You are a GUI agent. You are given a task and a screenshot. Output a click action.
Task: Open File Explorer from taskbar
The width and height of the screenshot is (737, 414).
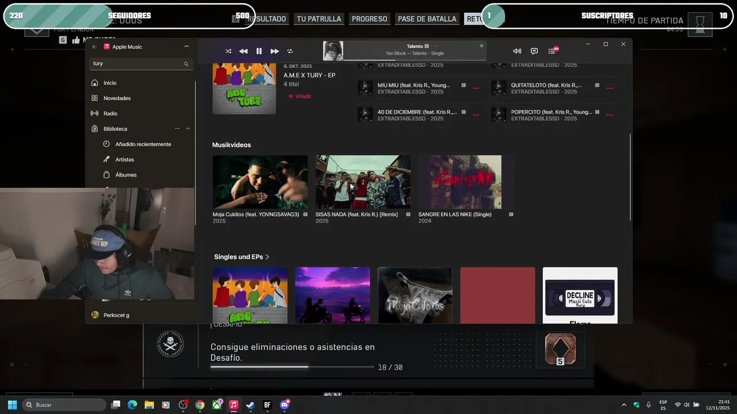(x=149, y=405)
